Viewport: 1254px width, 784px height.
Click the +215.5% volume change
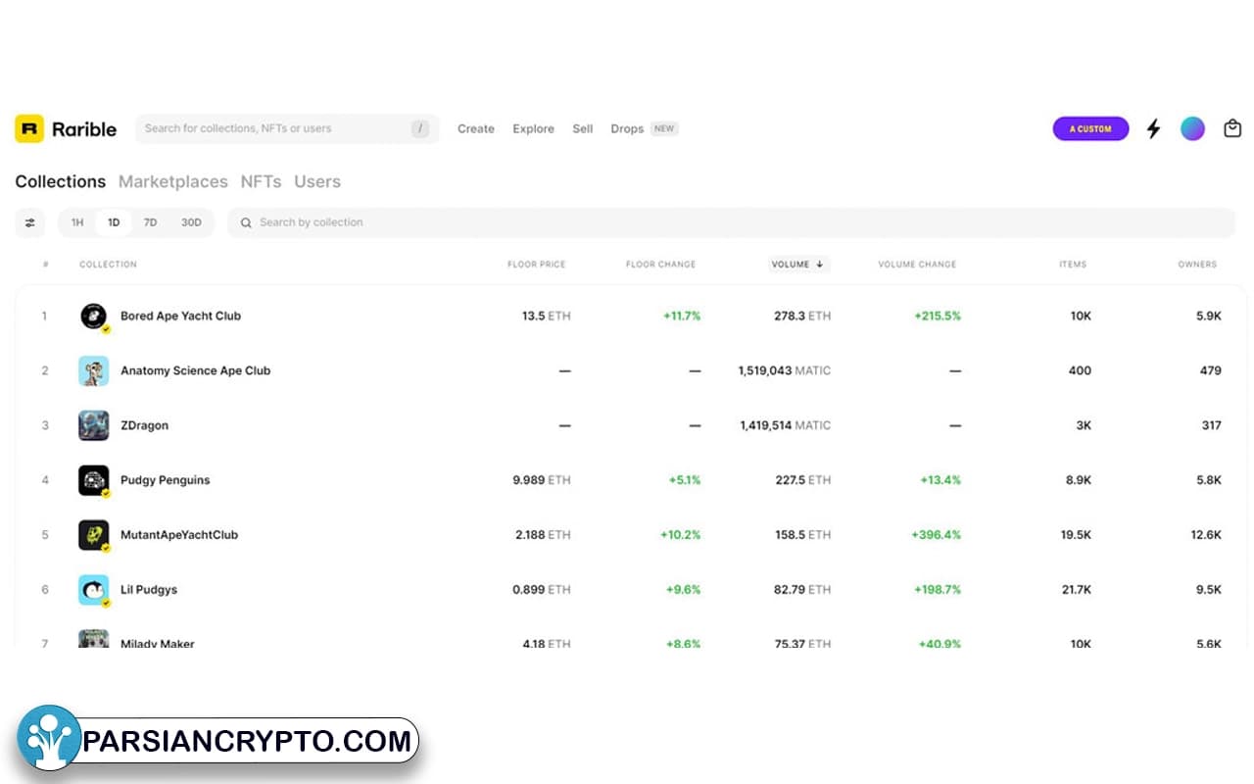point(938,316)
